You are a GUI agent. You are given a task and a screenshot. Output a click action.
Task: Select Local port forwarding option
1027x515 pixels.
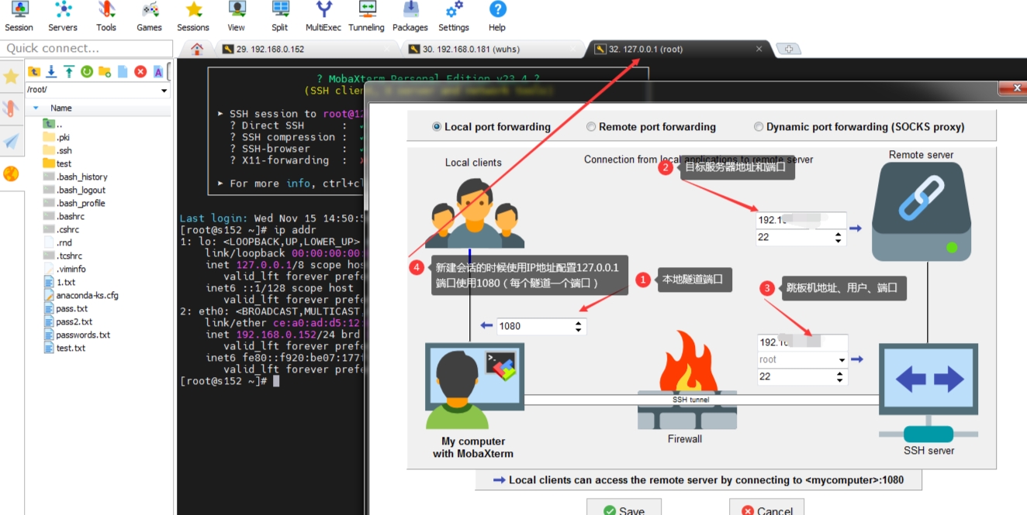(437, 127)
